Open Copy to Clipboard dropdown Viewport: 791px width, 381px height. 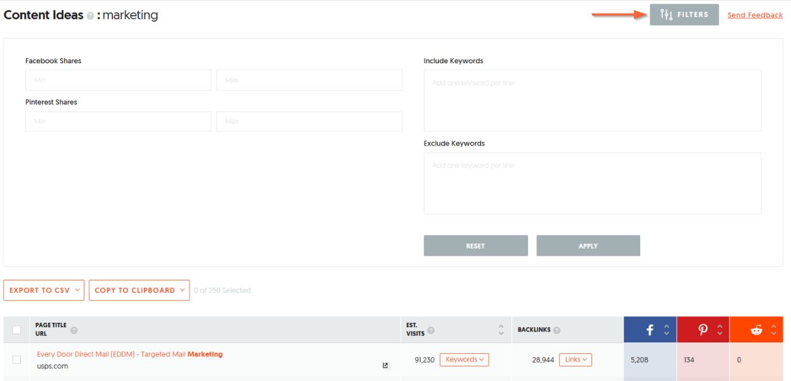pos(139,290)
